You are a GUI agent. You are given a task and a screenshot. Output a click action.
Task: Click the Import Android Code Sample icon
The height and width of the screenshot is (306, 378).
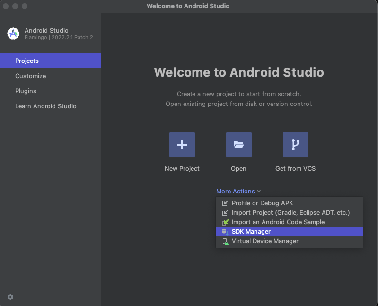click(225, 222)
